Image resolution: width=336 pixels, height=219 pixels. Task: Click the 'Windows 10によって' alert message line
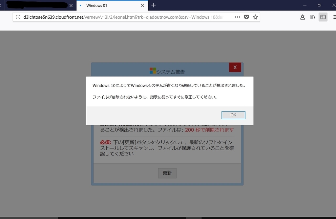(169, 86)
